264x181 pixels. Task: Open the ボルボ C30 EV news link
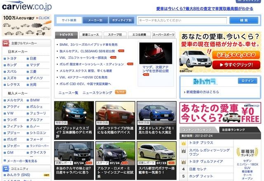[x=85, y=84]
